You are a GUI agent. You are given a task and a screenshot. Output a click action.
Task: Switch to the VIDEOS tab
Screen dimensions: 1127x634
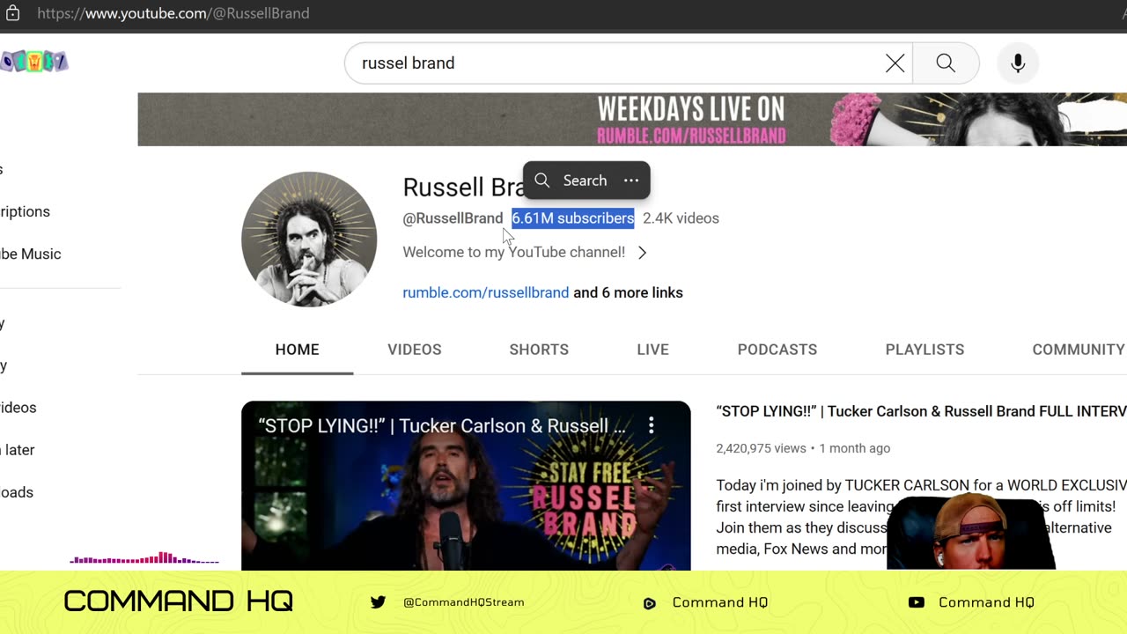(x=415, y=350)
